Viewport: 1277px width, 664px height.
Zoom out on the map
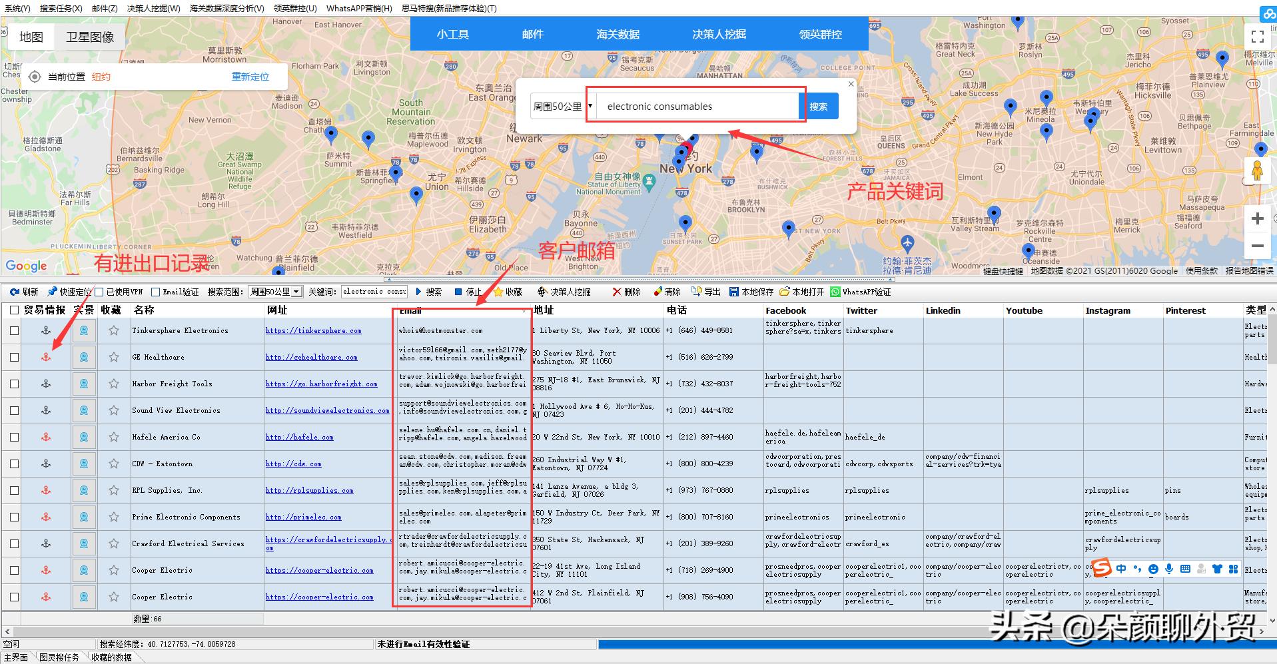[x=1258, y=246]
